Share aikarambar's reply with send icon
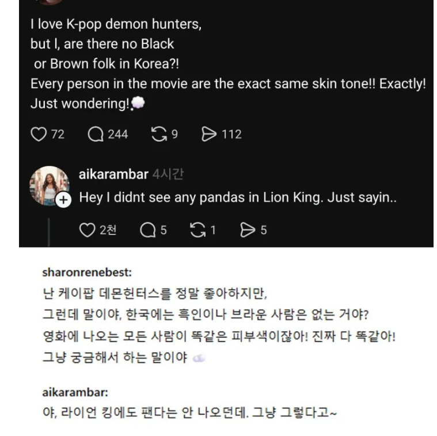The height and width of the screenshot is (436, 437). pyautogui.click(x=247, y=230)
